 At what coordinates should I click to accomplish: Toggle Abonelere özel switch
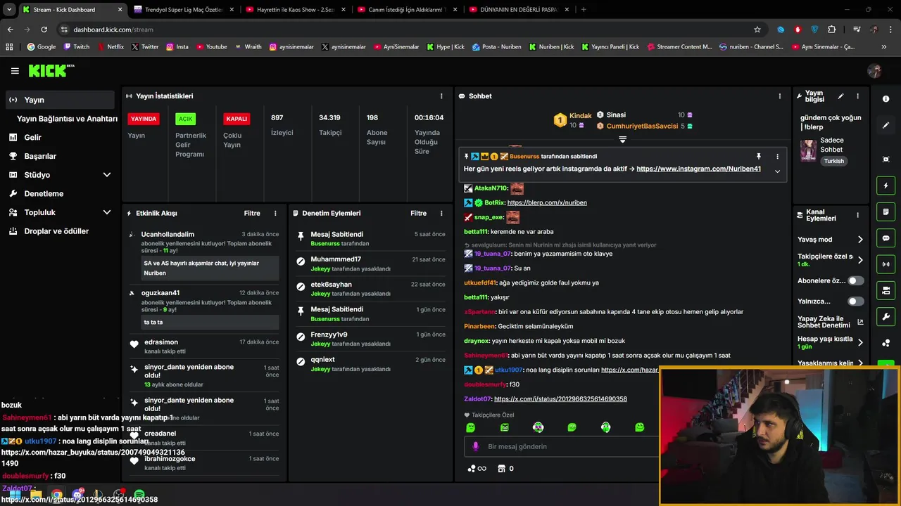[x=855, y=280]
